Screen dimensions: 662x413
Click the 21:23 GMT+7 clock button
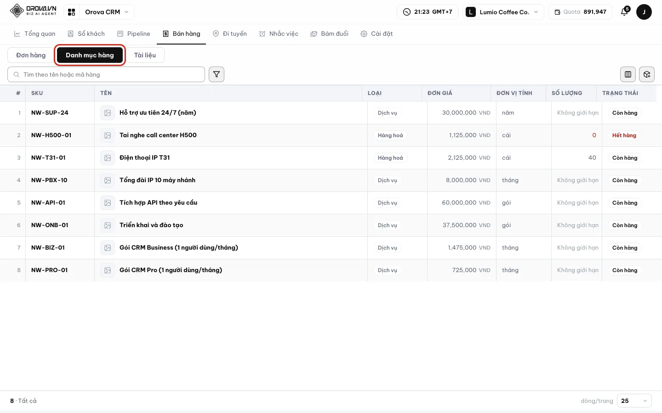click(428, 12)
